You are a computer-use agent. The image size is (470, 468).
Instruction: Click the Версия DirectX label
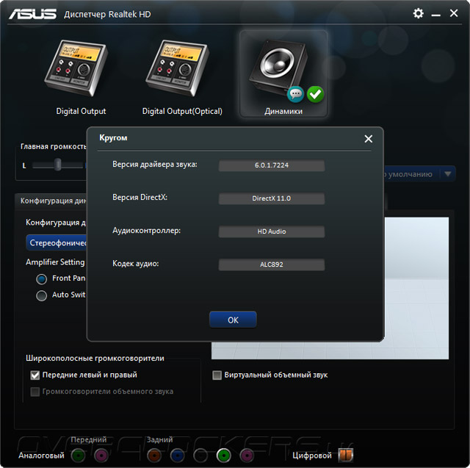(140, 198)
